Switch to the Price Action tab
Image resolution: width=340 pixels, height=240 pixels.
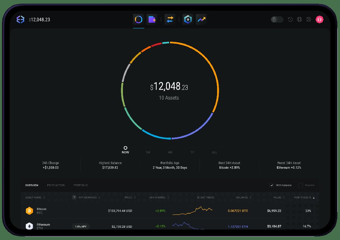[x=56, y=185]
